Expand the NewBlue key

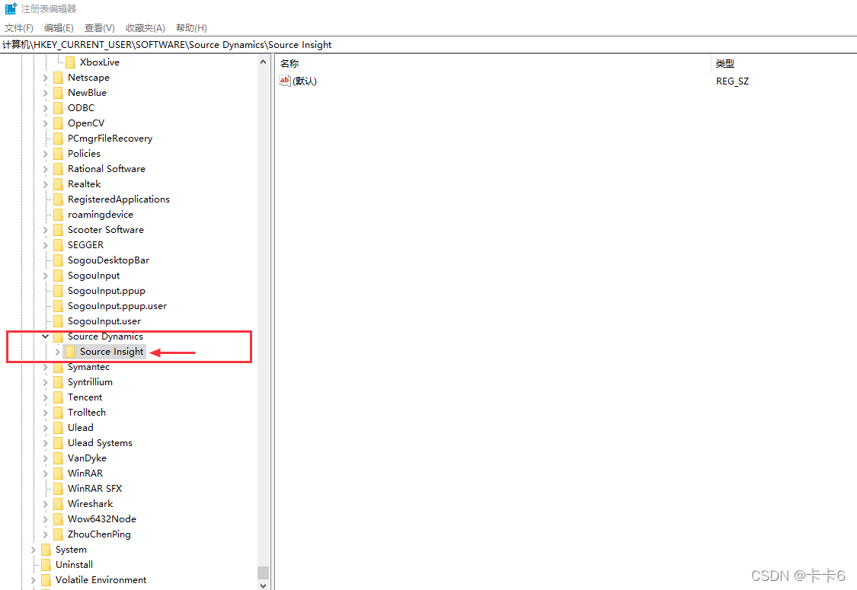pos(46,93)
